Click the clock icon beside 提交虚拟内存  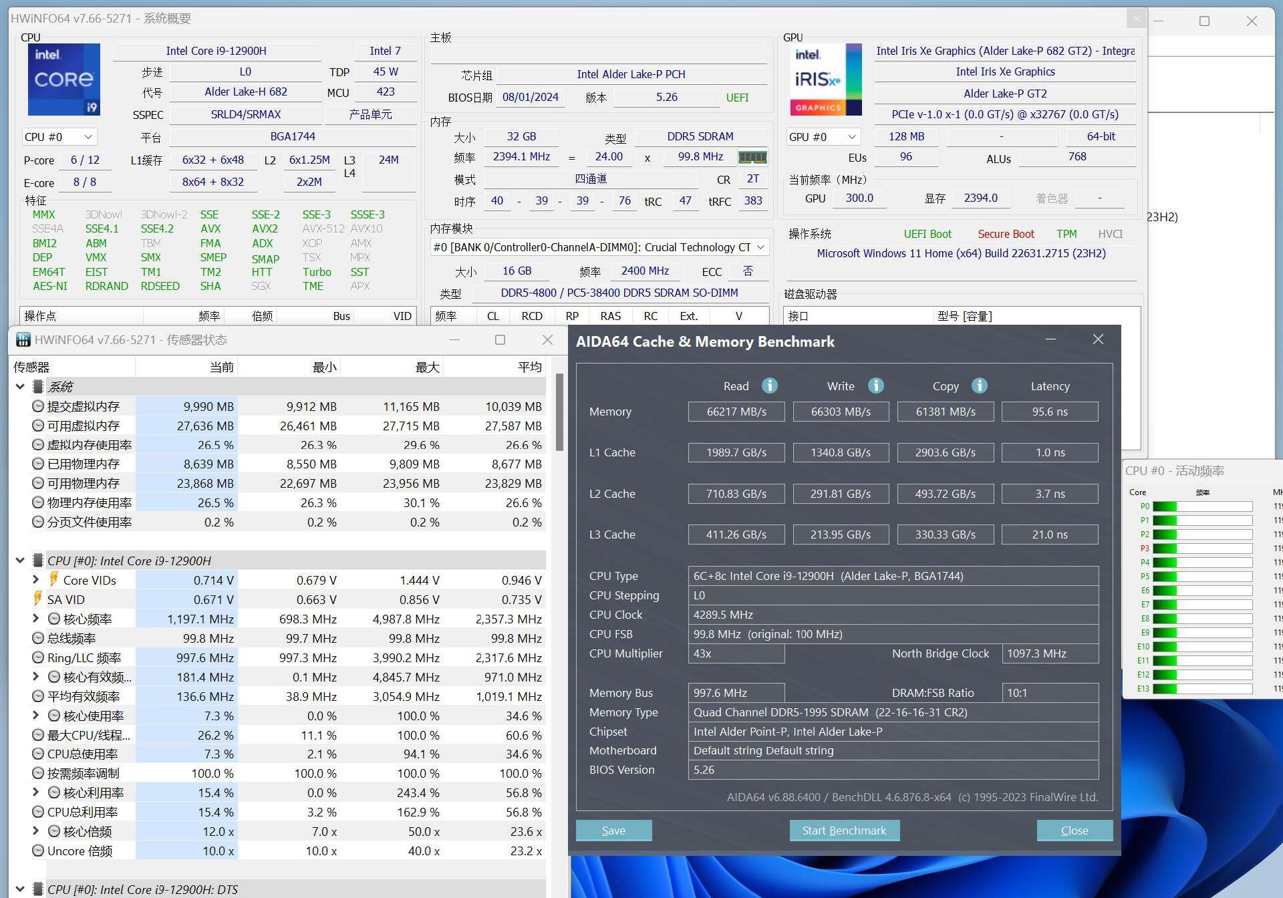pos(38,406)
